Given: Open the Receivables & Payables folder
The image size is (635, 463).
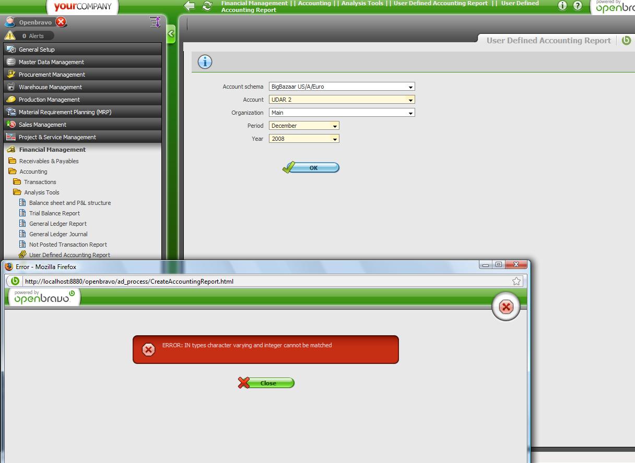Looking at the screenshot, I should (x=49, y=161).
